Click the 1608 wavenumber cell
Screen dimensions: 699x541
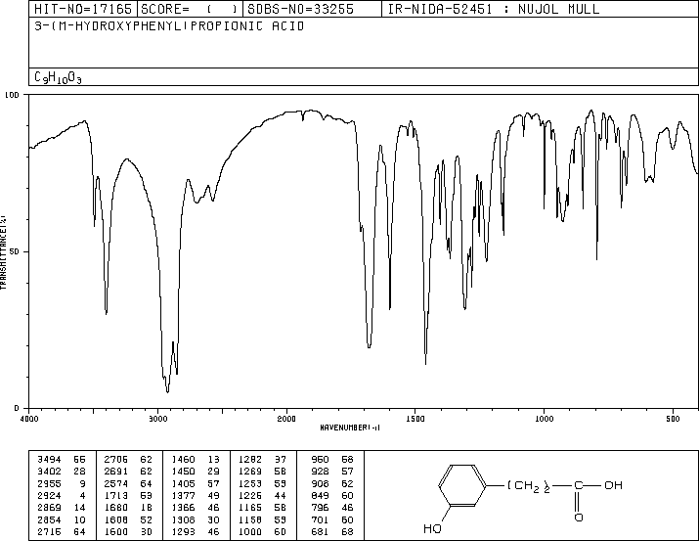[x=116, y=520]
